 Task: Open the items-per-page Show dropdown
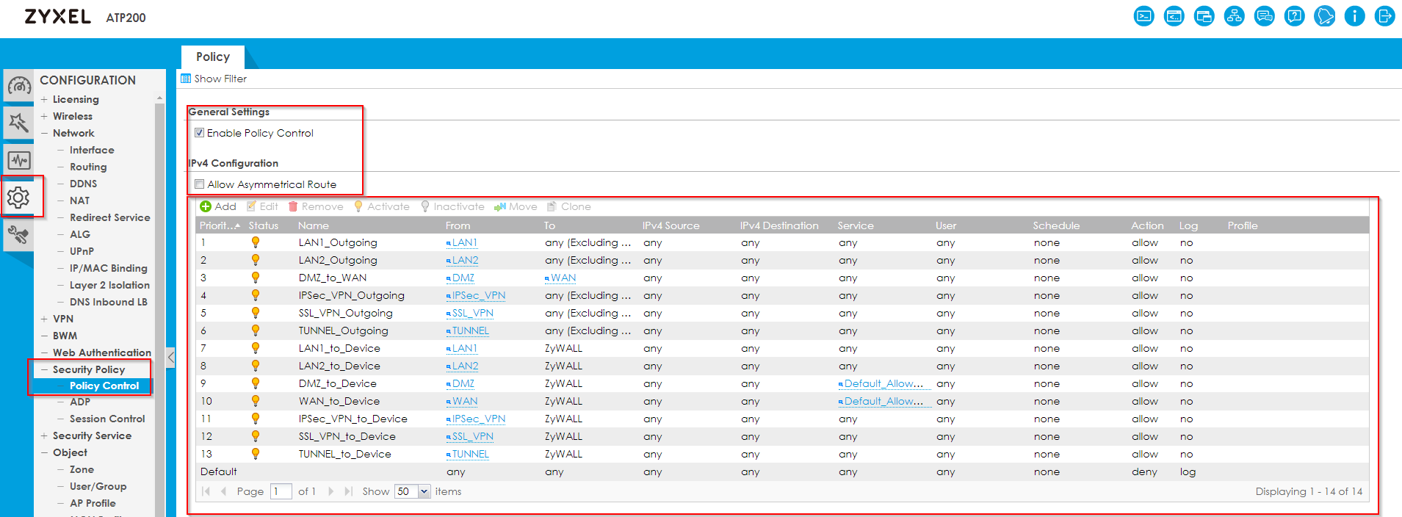424,492
